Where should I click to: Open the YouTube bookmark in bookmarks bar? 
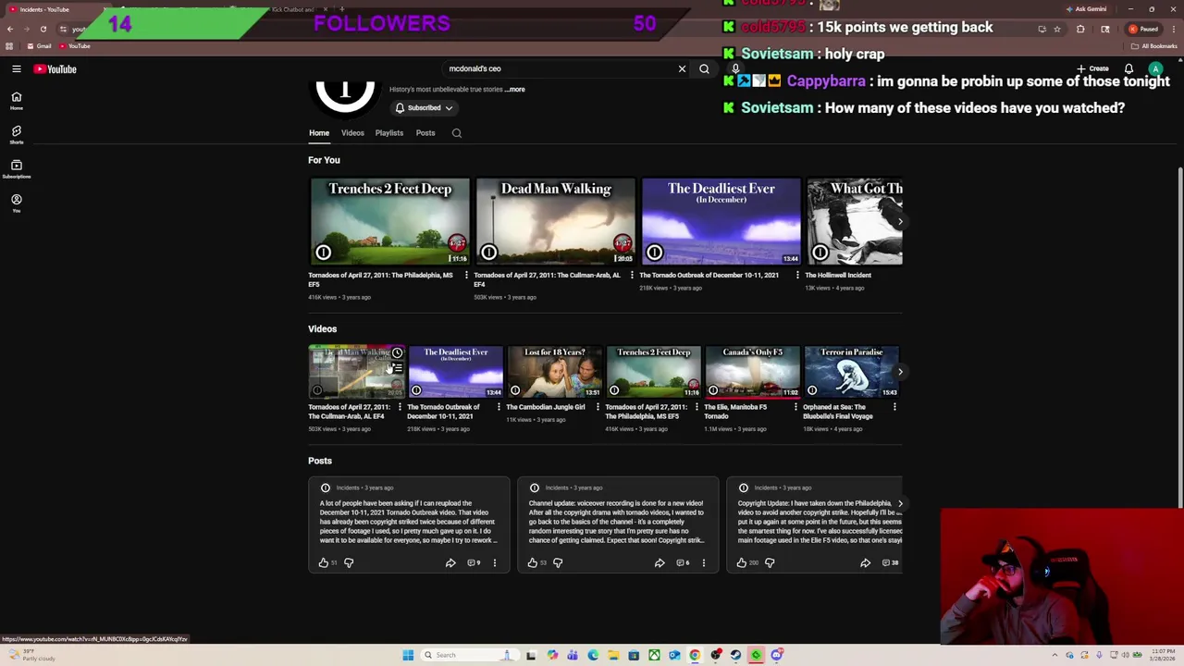click(x=74, y=46)
